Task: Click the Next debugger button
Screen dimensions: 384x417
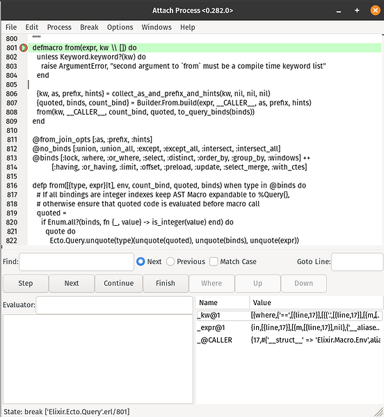Action: click(x=72, y=284)
